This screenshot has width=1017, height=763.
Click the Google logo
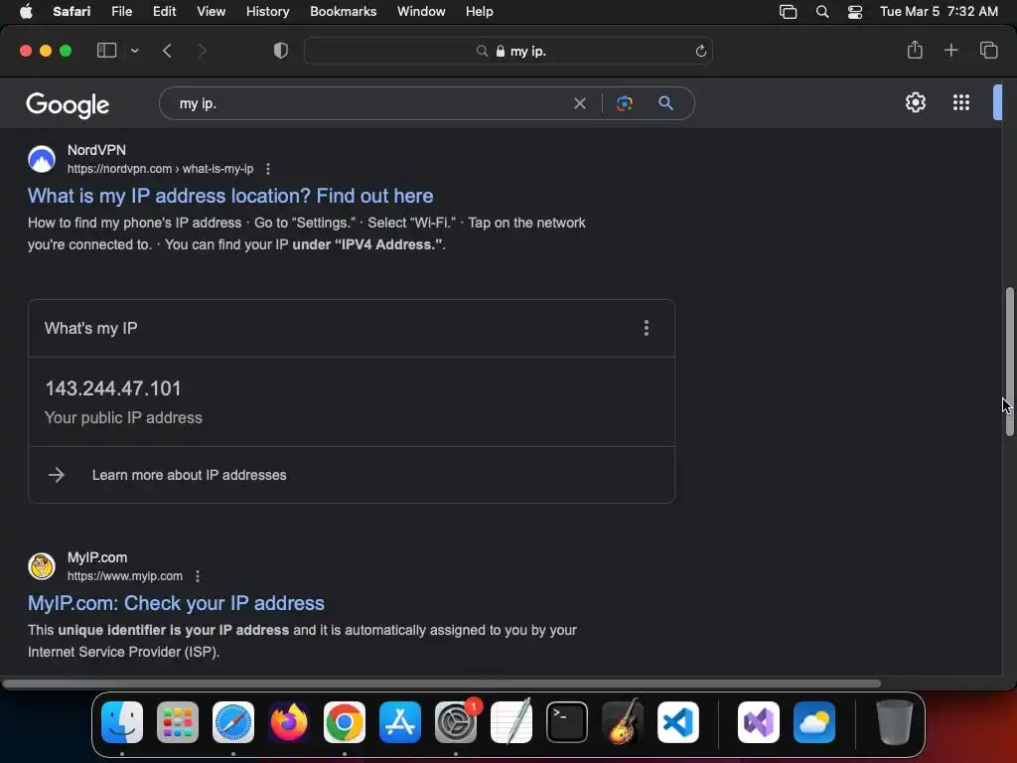click(68, 104)
